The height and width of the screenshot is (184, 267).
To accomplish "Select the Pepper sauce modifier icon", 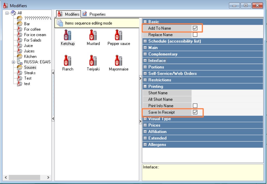I will (x=119, y=35).
